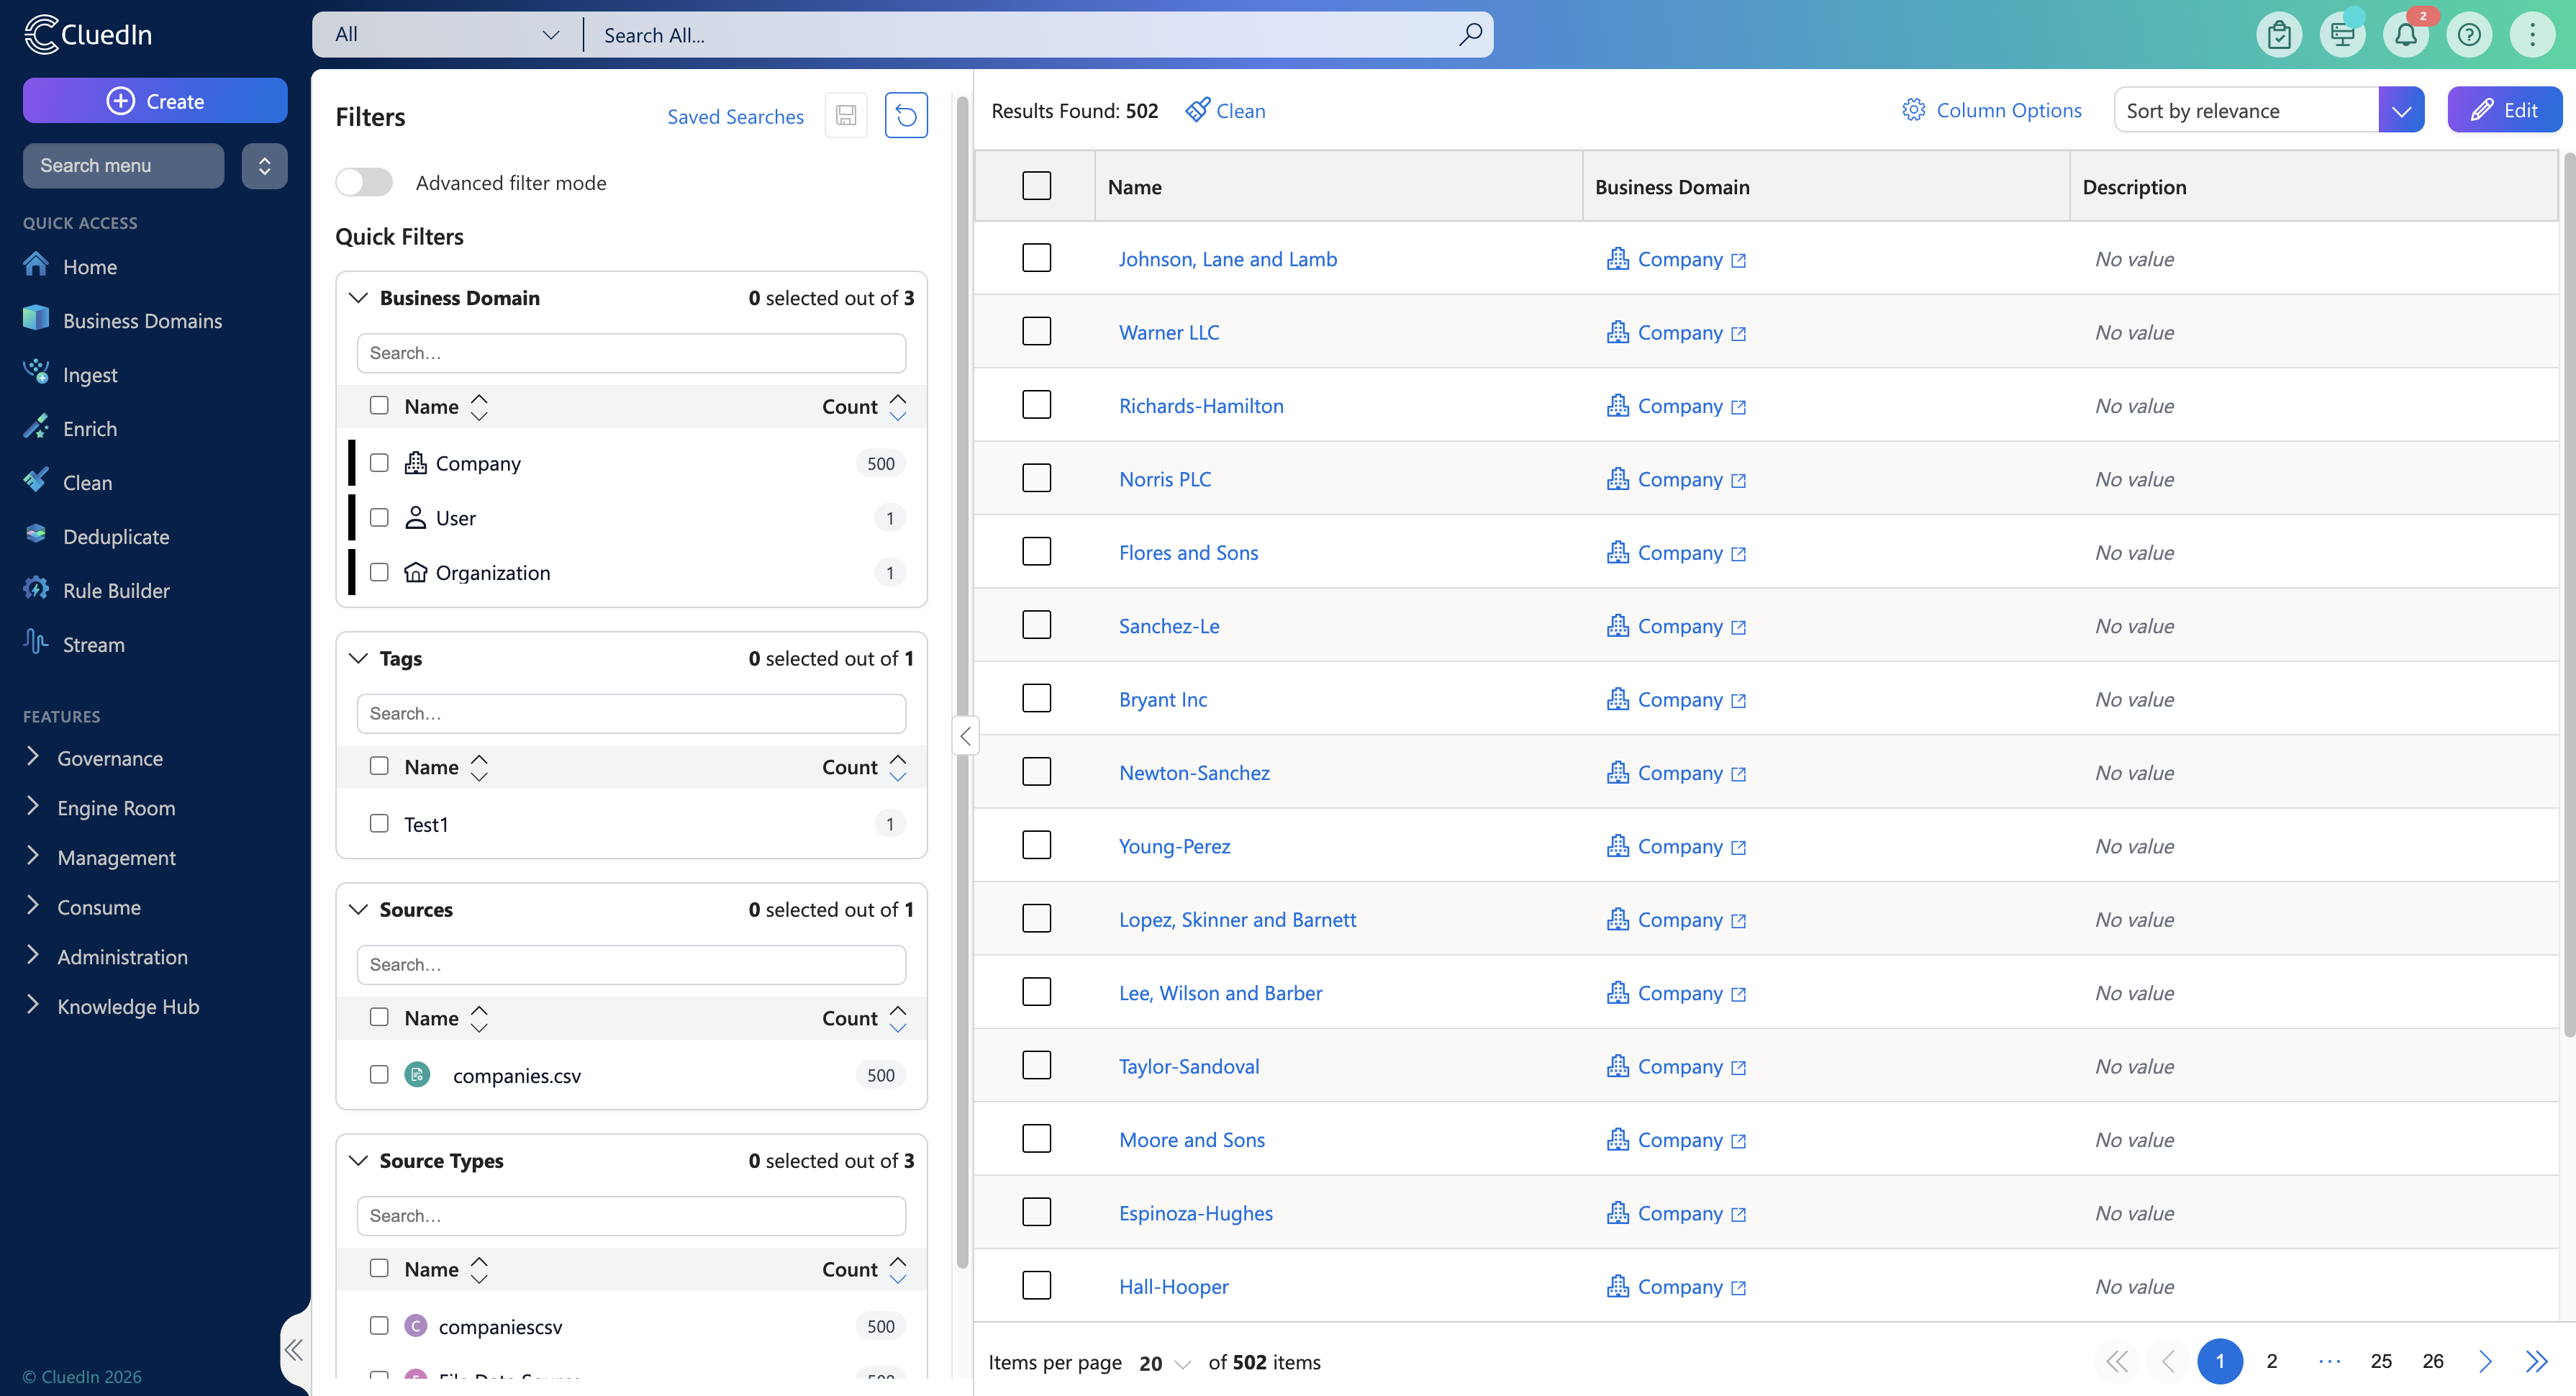Select all rows with the header checkbox
This screenshot has height=1396, width=2576.
(1036, 186)
